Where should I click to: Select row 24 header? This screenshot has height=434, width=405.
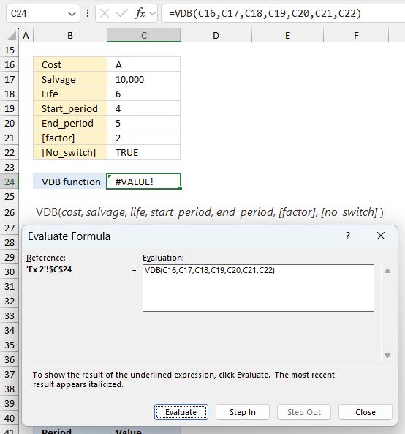[10, 182]
